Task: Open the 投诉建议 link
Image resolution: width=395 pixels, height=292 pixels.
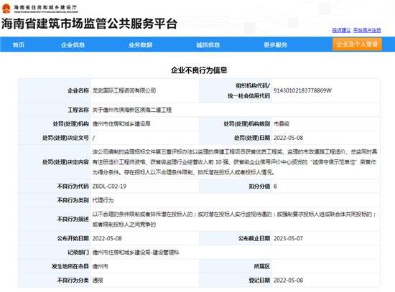Action: [341, 30]
